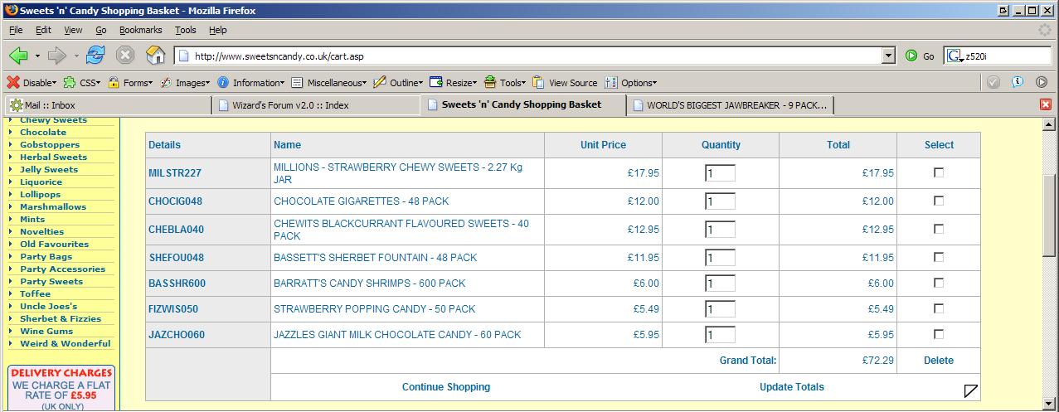This screenshot has height=412, width=1059.
Task: Click the search engine icon in search box
Action: 954,56
